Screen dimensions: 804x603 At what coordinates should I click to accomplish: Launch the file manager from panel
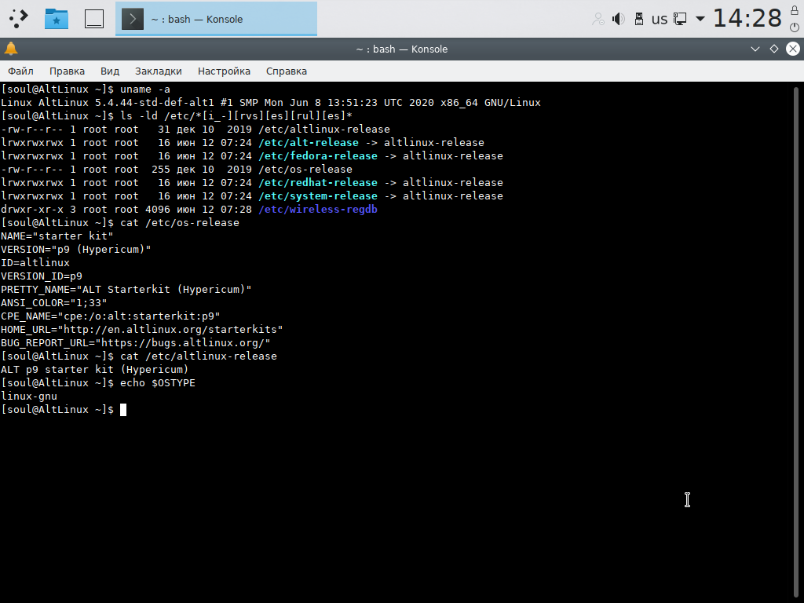[x=57, y=19]
